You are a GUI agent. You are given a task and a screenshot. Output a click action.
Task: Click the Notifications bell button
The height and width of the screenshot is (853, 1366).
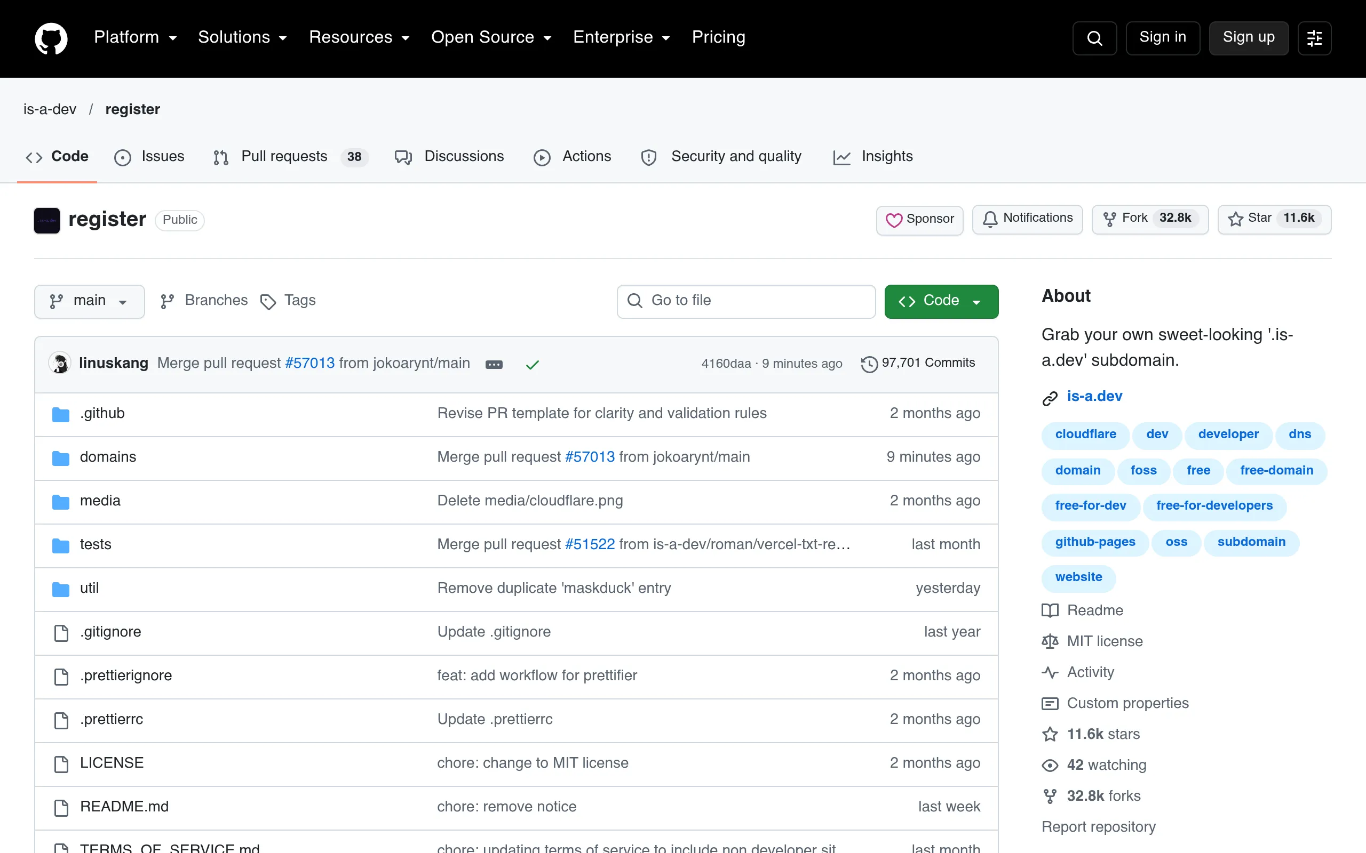[x=1027, y=219]
